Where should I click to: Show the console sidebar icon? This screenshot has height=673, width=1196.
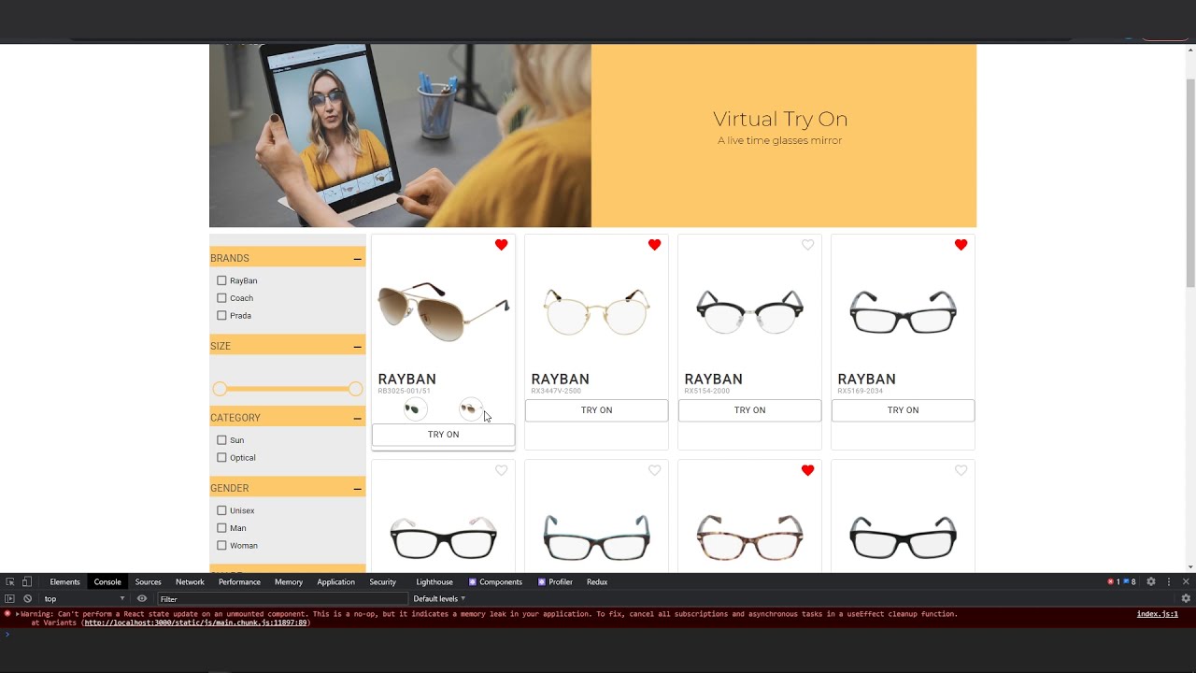click(9, 598)
